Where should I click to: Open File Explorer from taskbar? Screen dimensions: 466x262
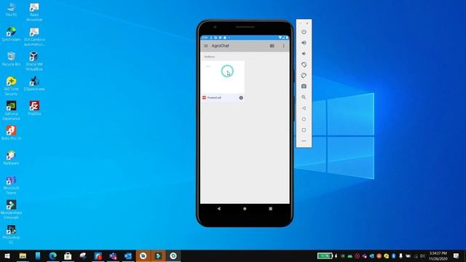click(x=23, y=255)
